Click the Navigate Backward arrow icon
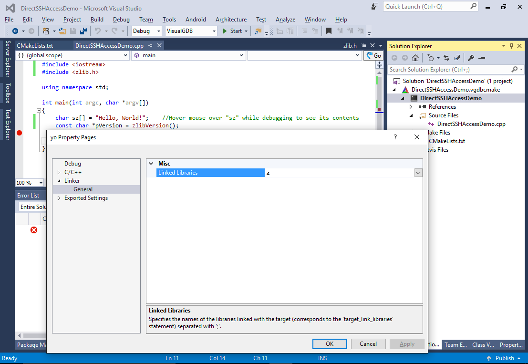Viewport: 528px width, 364px height. click(x=15, y=31)
